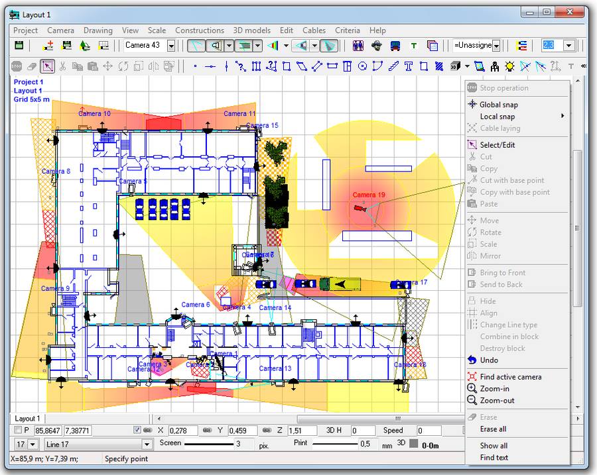The image size is (597, 475).
Task: Expand the Line 17 line type dropdown
Action: pyautogui.click(x=147, y=444)
